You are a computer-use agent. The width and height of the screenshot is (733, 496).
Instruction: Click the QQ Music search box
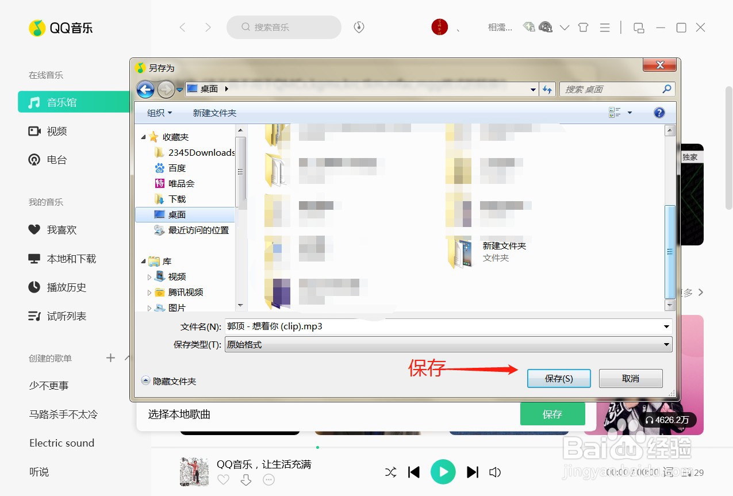click(x=284, y=27)
